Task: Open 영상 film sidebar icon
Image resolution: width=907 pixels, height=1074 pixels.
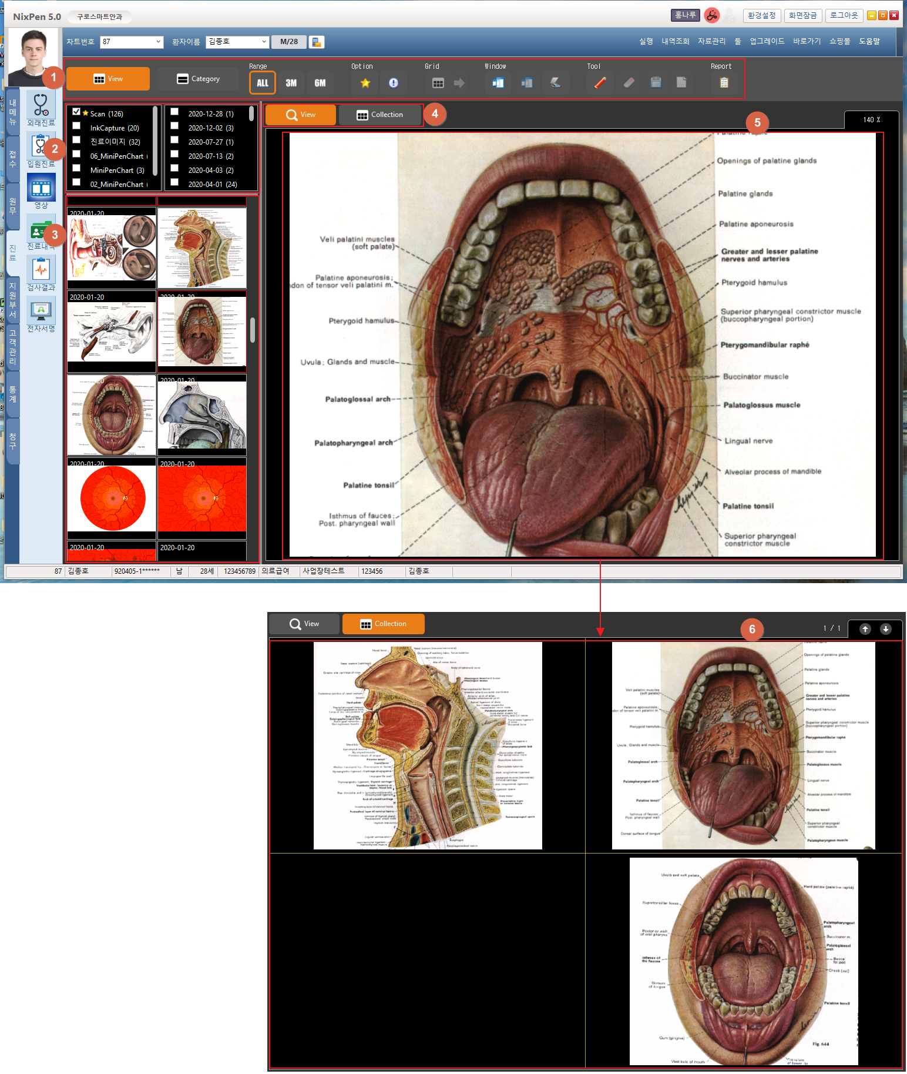Action: [41, 189]
